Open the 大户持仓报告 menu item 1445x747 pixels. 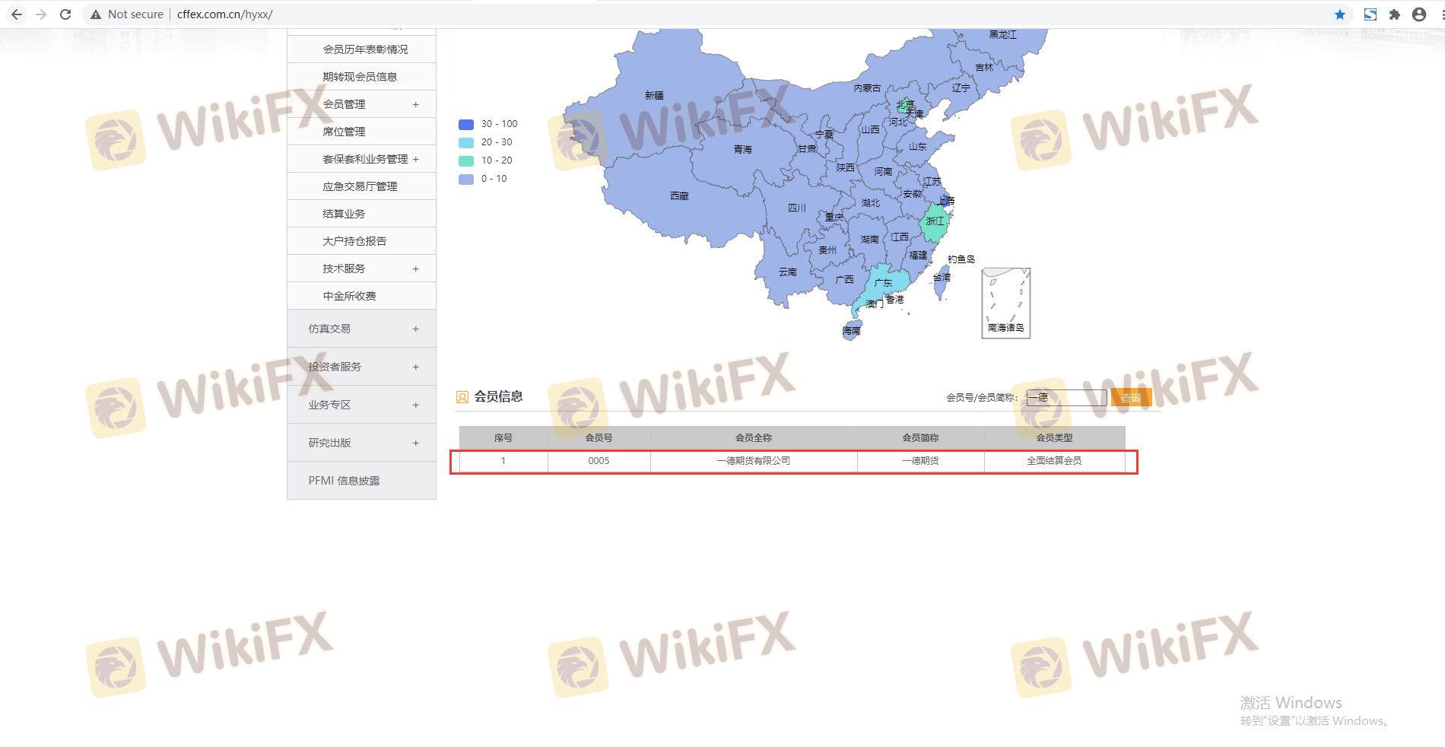pyautogui.click(x=354, y=241)
